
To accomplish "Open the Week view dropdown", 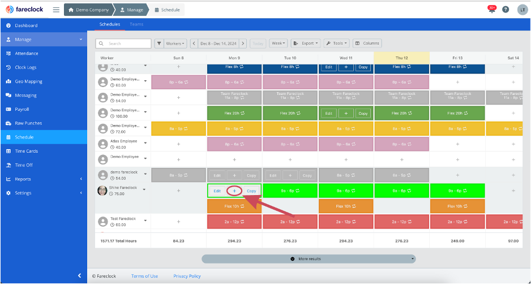I will tap(279, 44).
